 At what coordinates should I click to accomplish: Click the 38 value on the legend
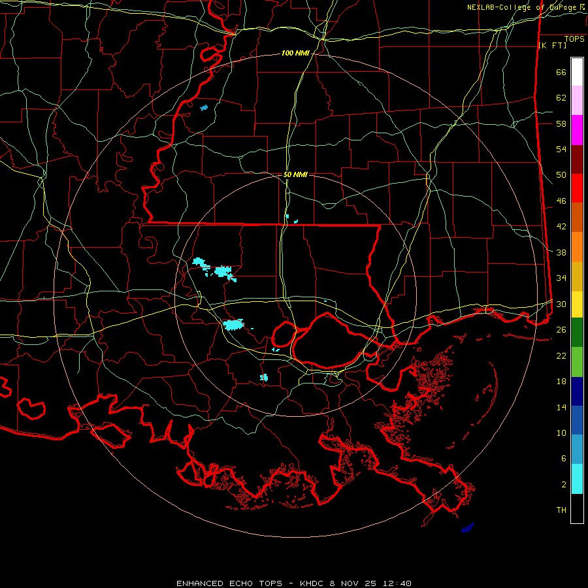(561, 252)
